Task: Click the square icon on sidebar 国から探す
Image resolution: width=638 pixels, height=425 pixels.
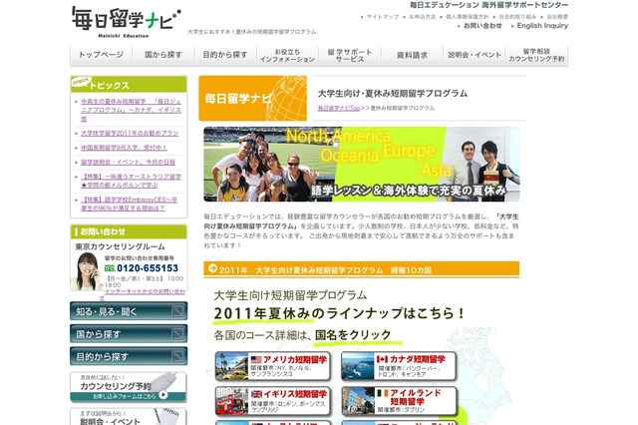Action: pos(177,334)
